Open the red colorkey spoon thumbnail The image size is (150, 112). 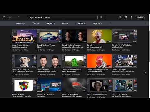click(74, 85)
